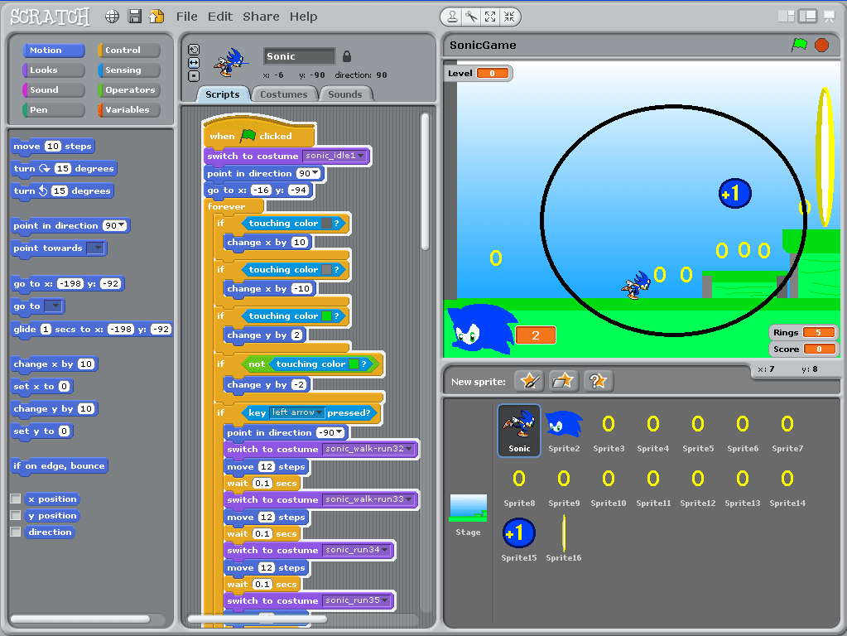Choose new sprite from file icon
Screen dimensions: 847x636
(x=563, y=381)
